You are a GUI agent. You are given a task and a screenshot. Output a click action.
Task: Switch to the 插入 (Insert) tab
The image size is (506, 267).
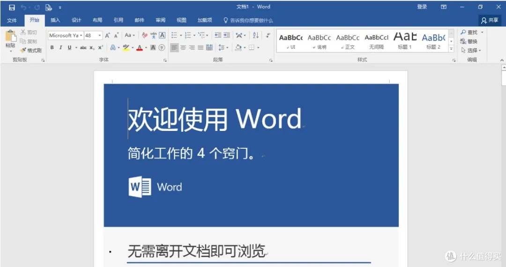(x=55, y=20)
